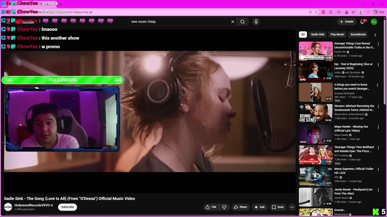Image resolution: width=387 pixels, height=217 pixels.
Task: Open Jamie Bower Paralysed thumbnail
Action: tap(316, 197)
